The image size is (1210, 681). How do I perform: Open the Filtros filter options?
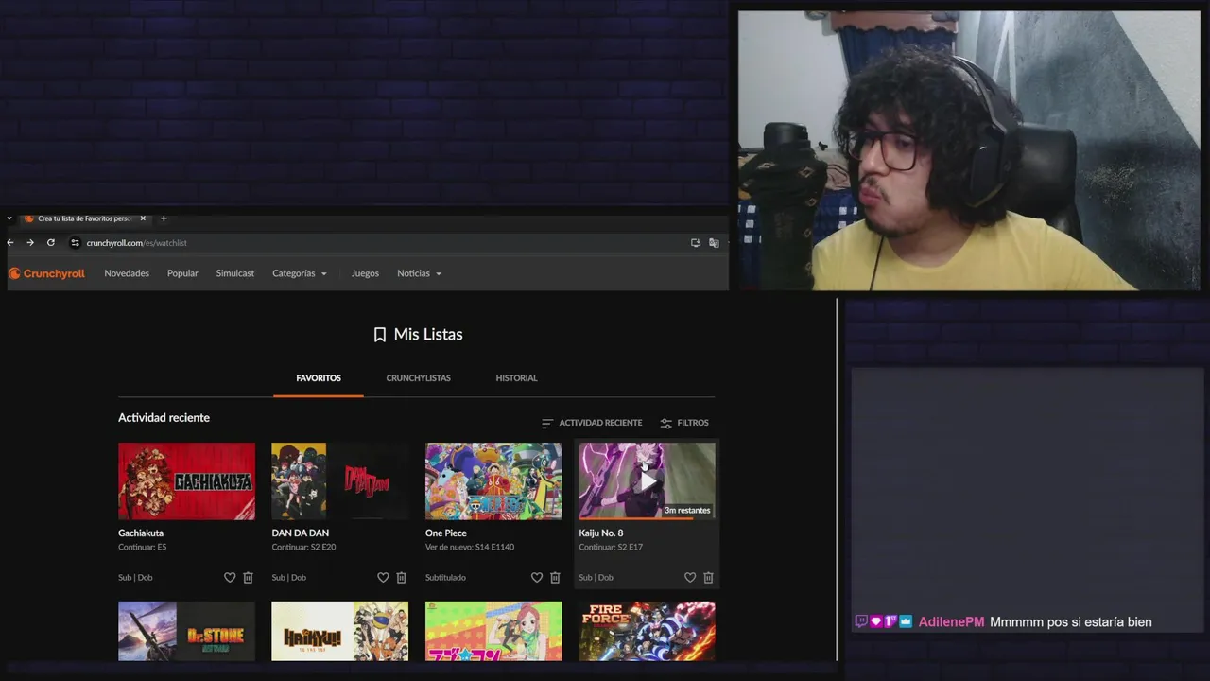click(x=684, y=423)
